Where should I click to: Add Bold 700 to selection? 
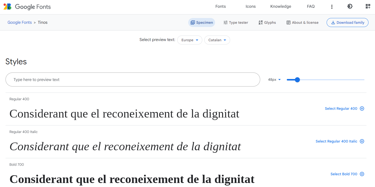(x=362, y=174)
